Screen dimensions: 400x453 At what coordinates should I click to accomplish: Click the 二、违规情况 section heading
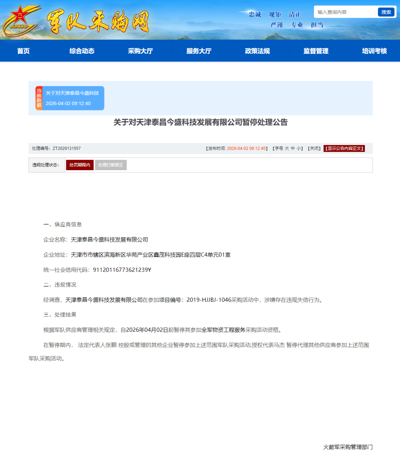(60, 285)
